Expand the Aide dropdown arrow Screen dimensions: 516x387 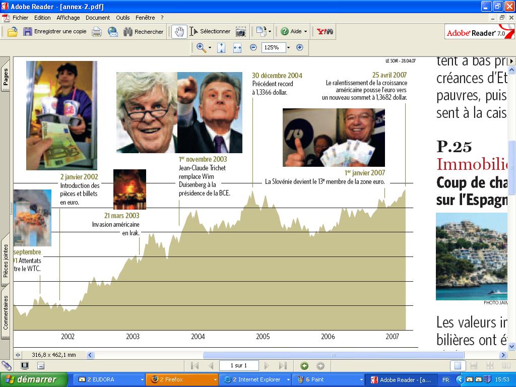pyautogui.click(x=305, y=32)
